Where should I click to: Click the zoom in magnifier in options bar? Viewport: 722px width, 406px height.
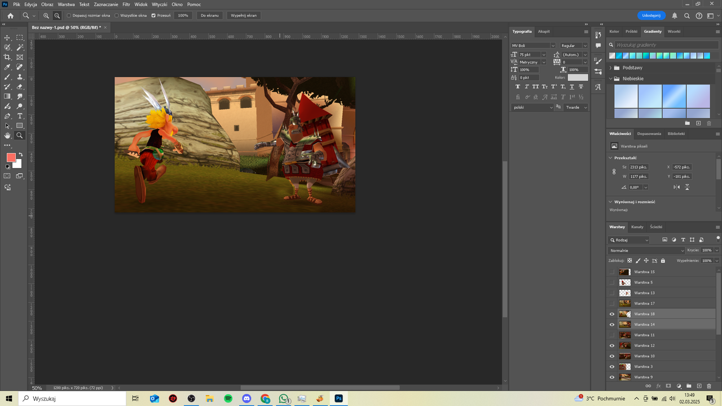point(46,15)
